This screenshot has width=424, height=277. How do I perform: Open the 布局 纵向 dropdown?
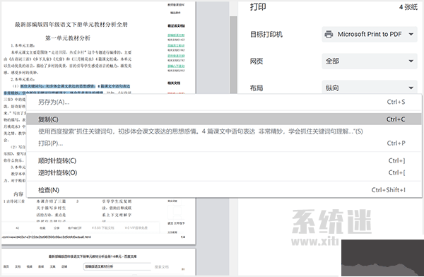pyautogui.click(x=370, y=87)
